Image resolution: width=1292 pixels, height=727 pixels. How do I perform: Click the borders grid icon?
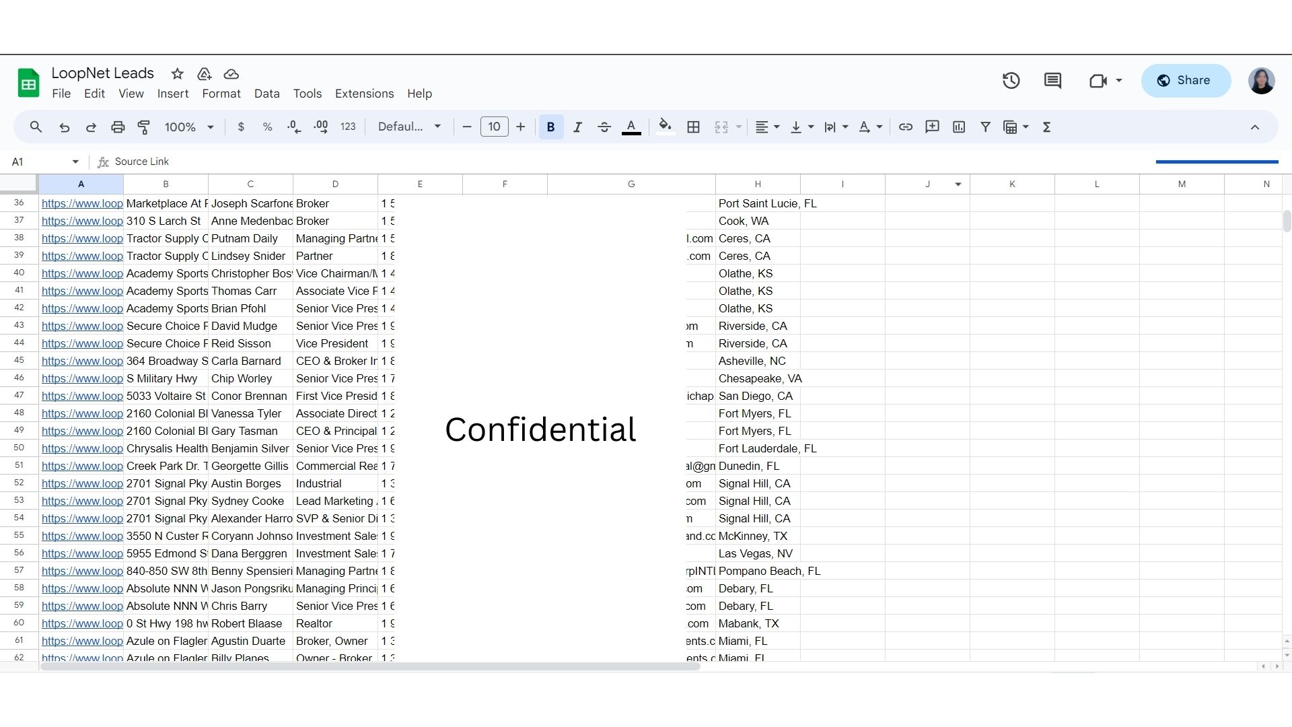[693, 127]
